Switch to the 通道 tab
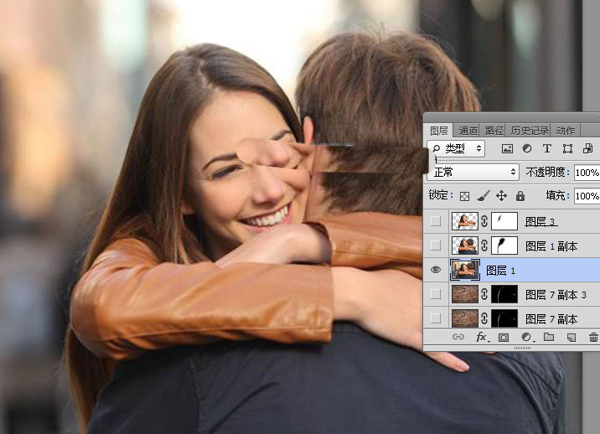 click(x=468, y=131)
